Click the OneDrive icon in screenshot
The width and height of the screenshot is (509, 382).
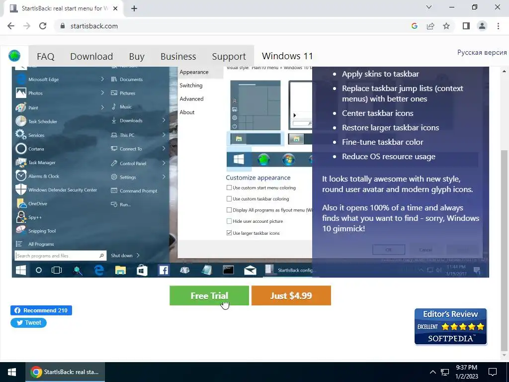[x=21, y=203]
